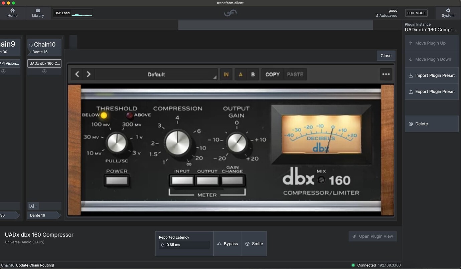The height and width of the screenshot is (269, 461).
Task: Set meter to GAIN CHANGE
Action: pyautogui.click(x=233, y=181)
